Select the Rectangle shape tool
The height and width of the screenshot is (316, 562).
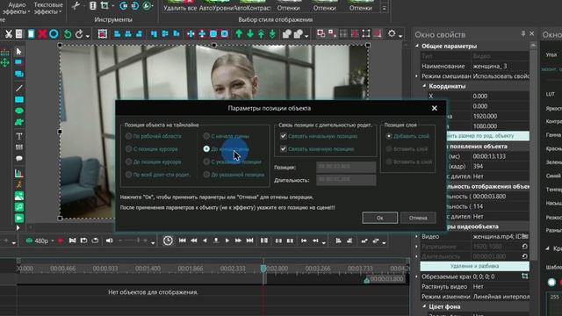coord(19,99)
